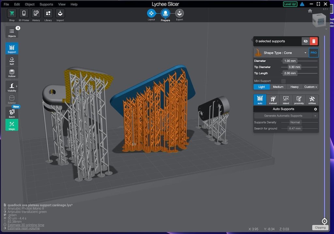Delete selected supports with red trash

[314, 41]
